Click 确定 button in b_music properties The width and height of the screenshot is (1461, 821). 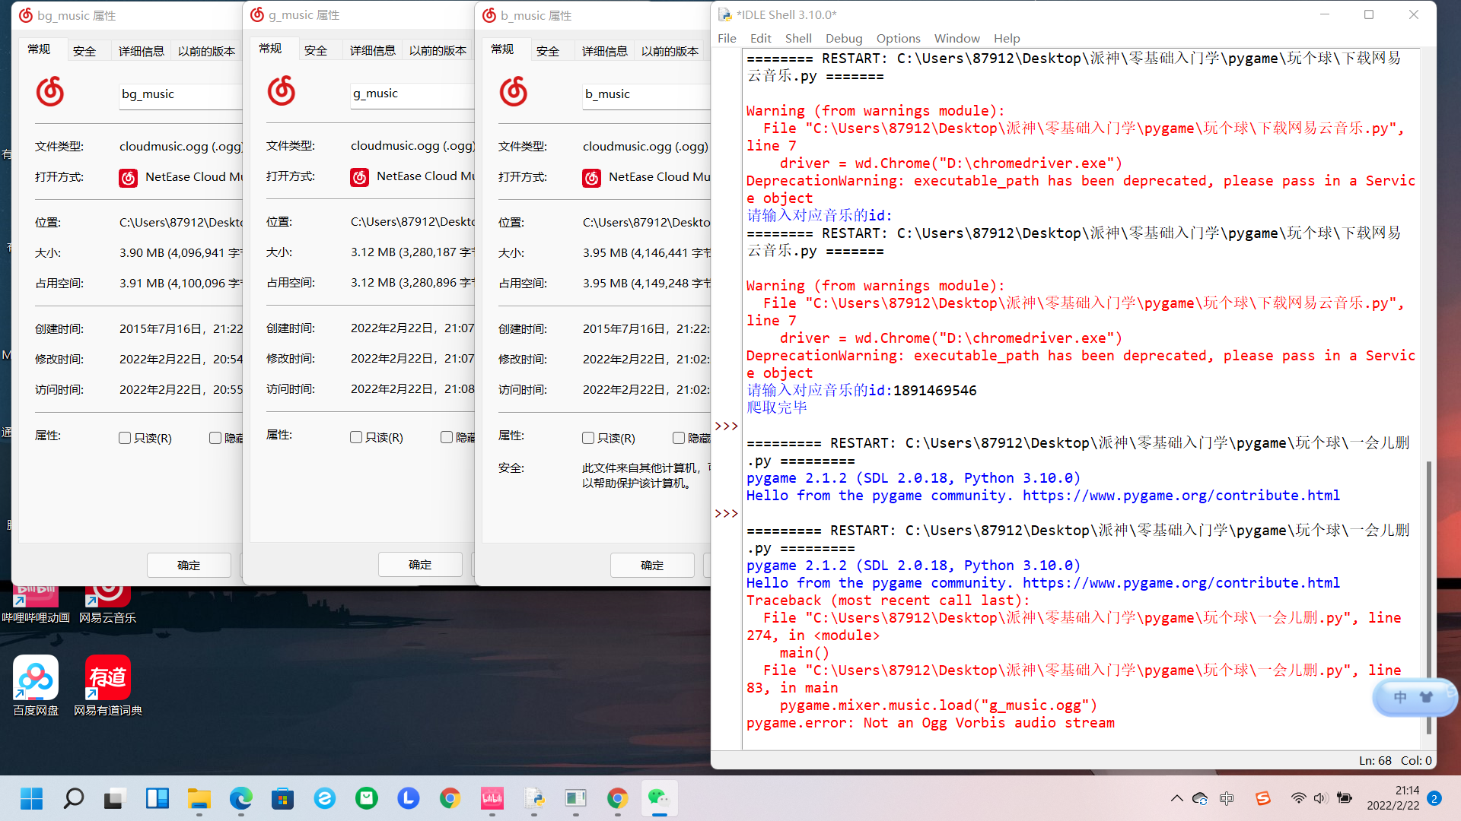pos(652,565)
